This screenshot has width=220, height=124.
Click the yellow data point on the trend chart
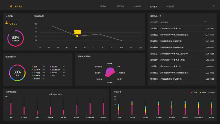(77, 36)
